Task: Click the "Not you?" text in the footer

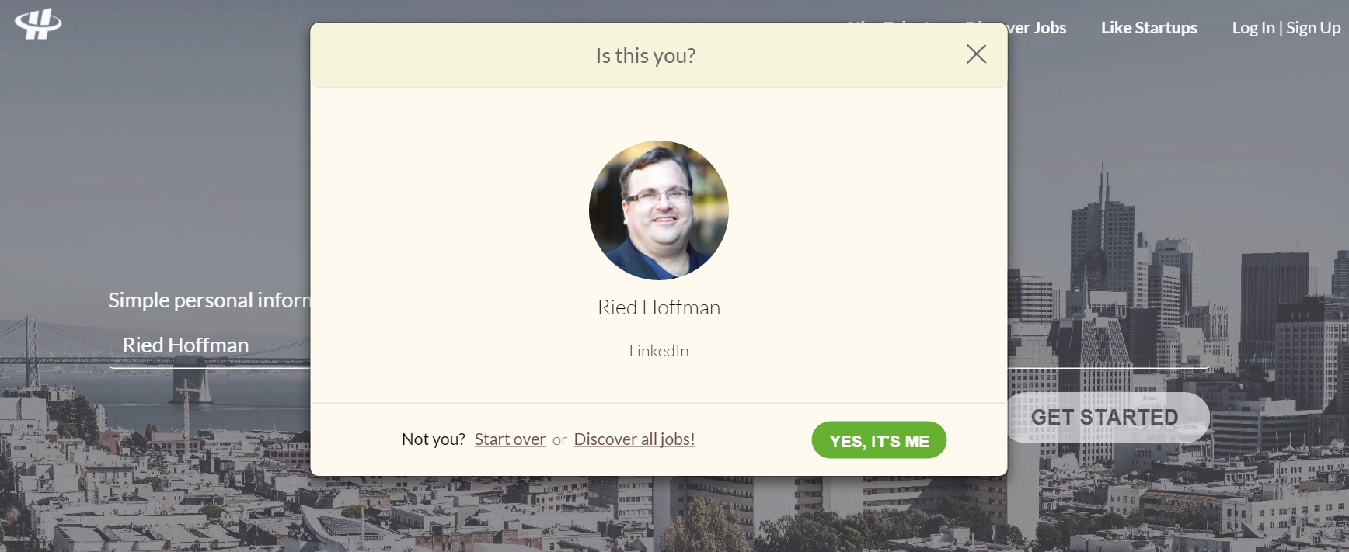Action: click(433, 439)
